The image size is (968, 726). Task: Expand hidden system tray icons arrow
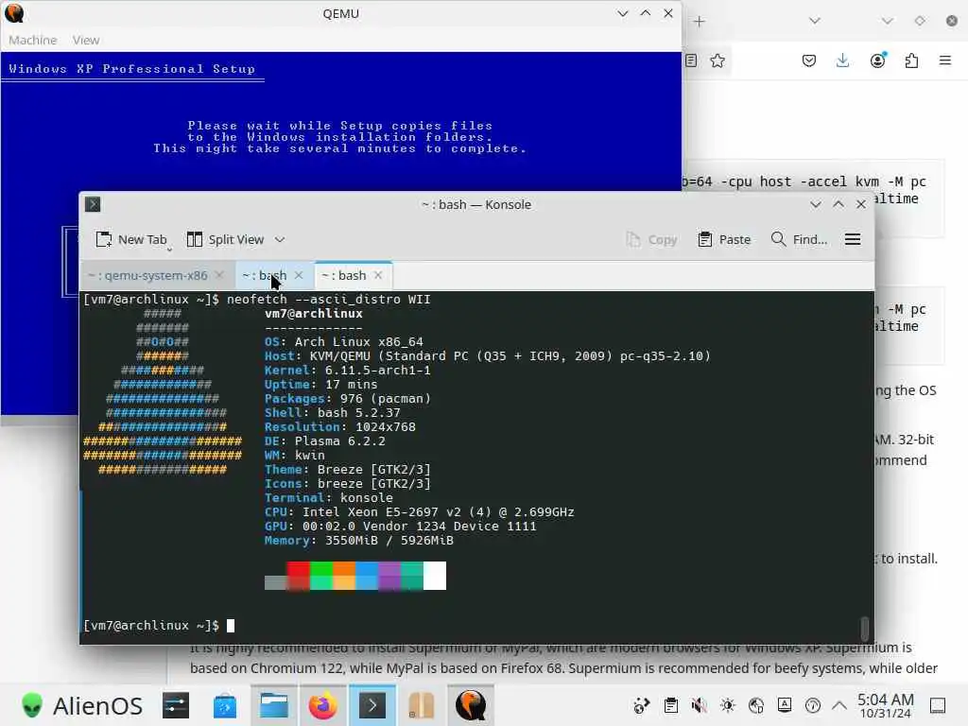839,705
